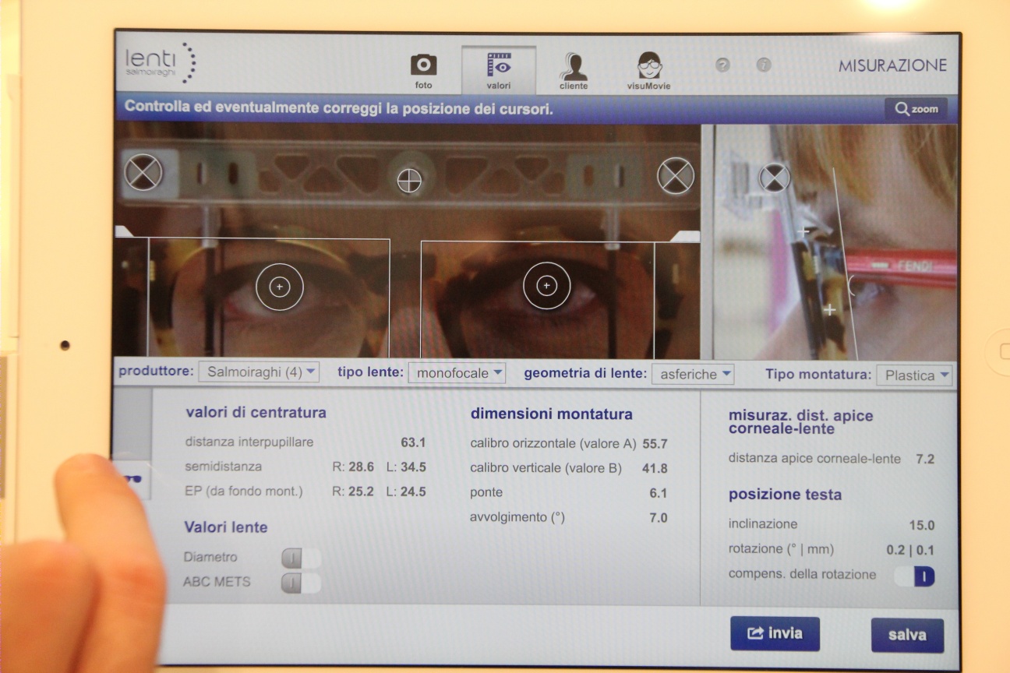Click the question mark help icon

(722, 65)
